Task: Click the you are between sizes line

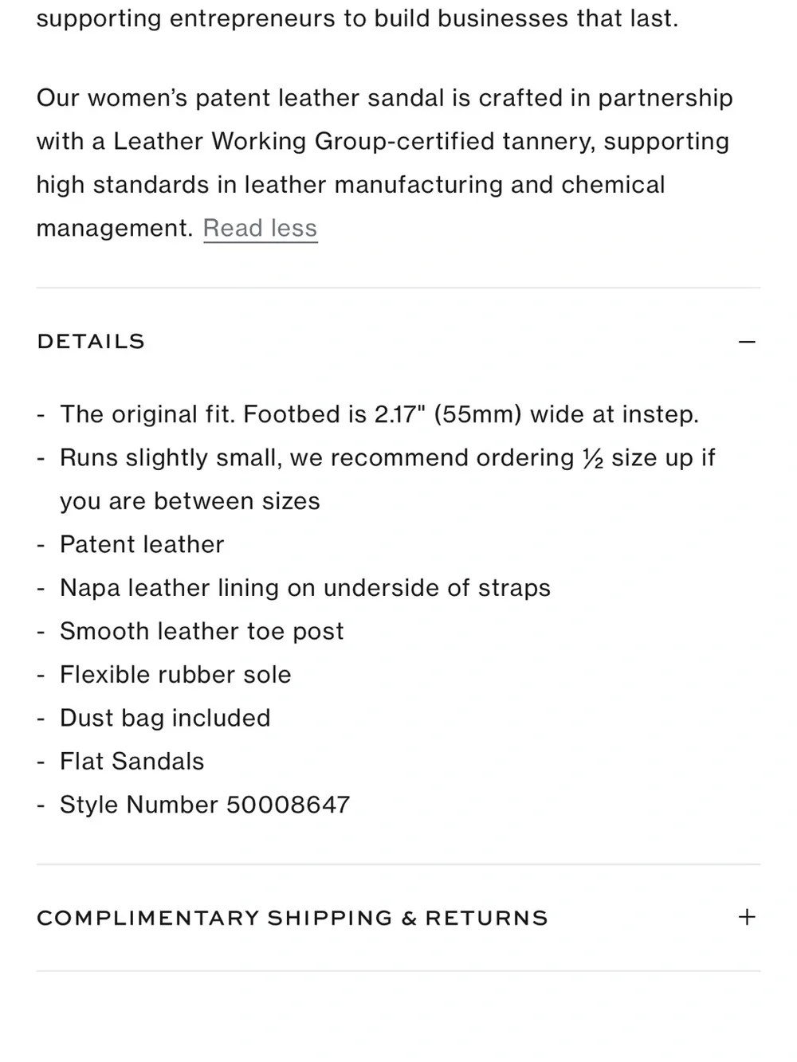Action: [x=190, y=501]
